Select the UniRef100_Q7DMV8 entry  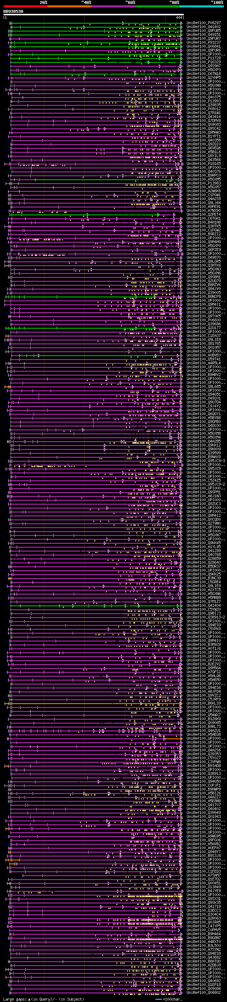click(203, 120)
